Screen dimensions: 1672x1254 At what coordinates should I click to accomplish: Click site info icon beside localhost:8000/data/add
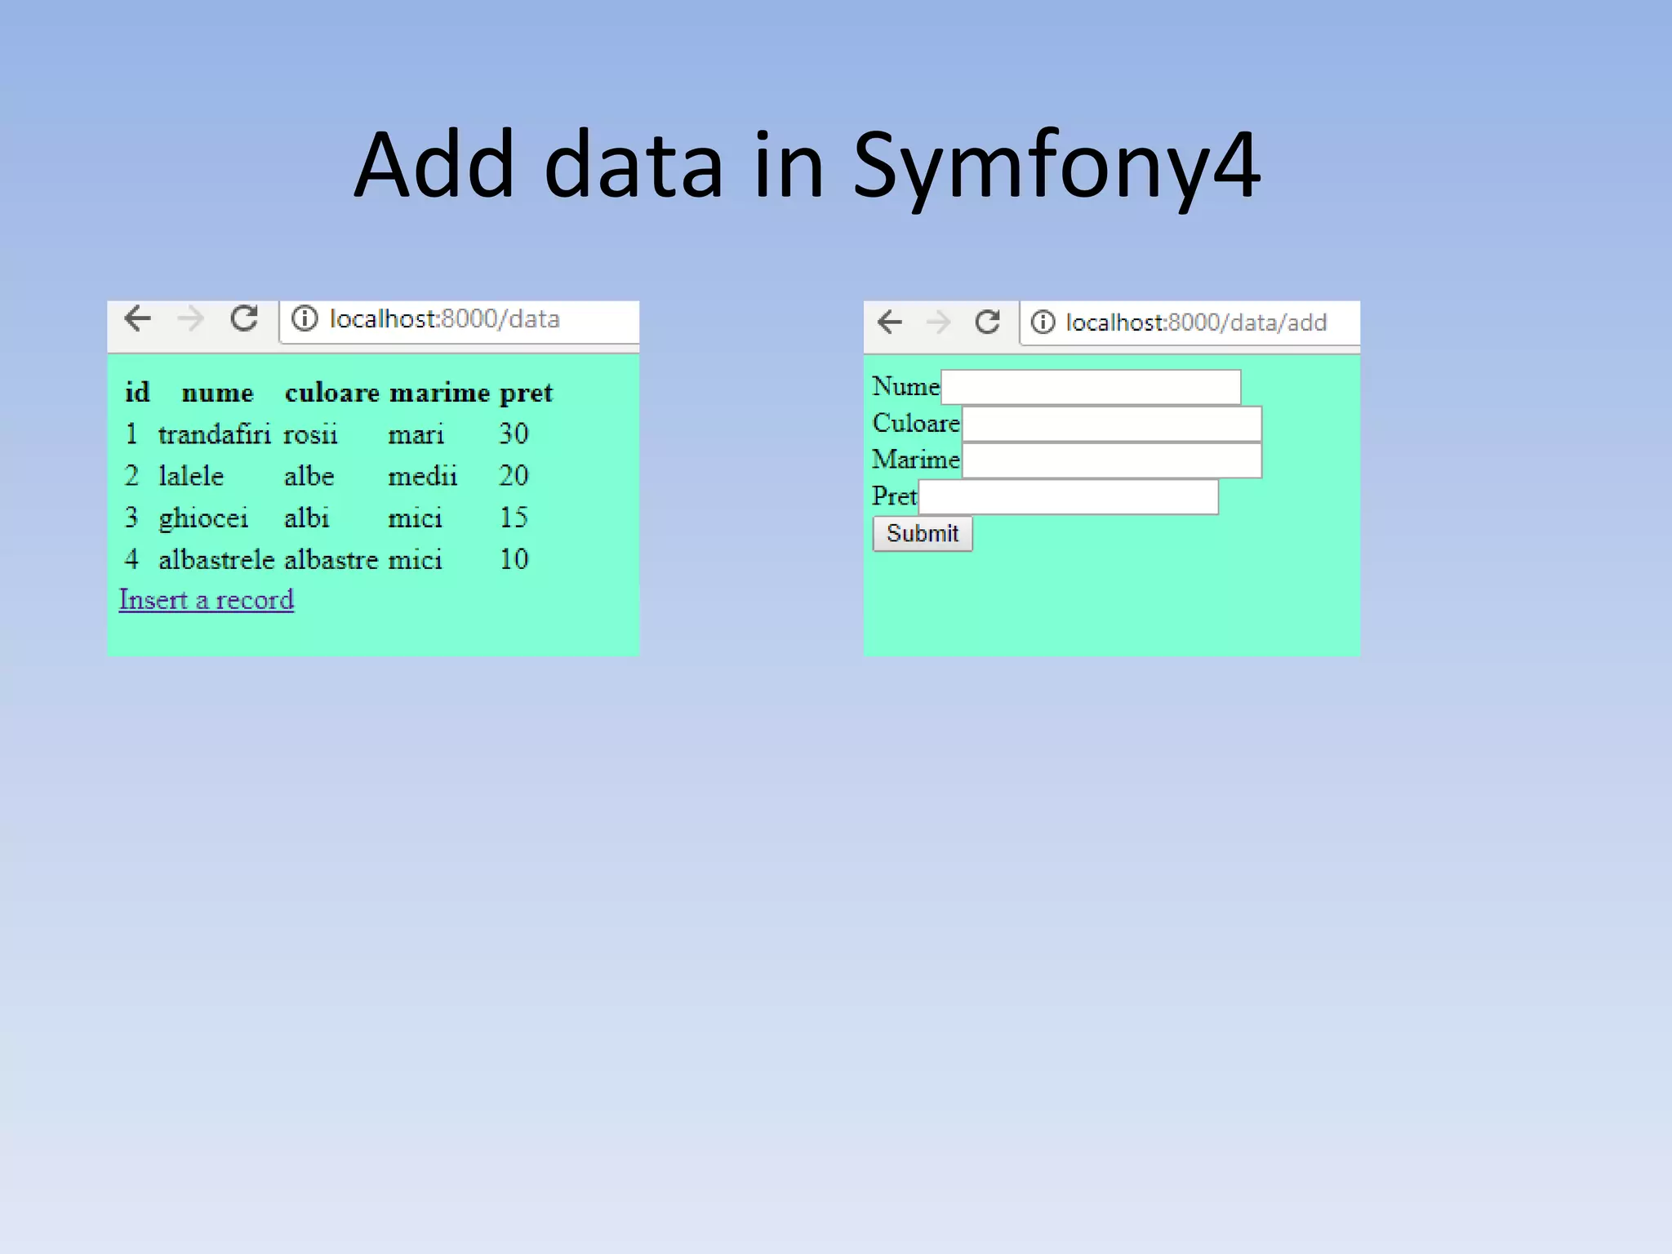1043,322
